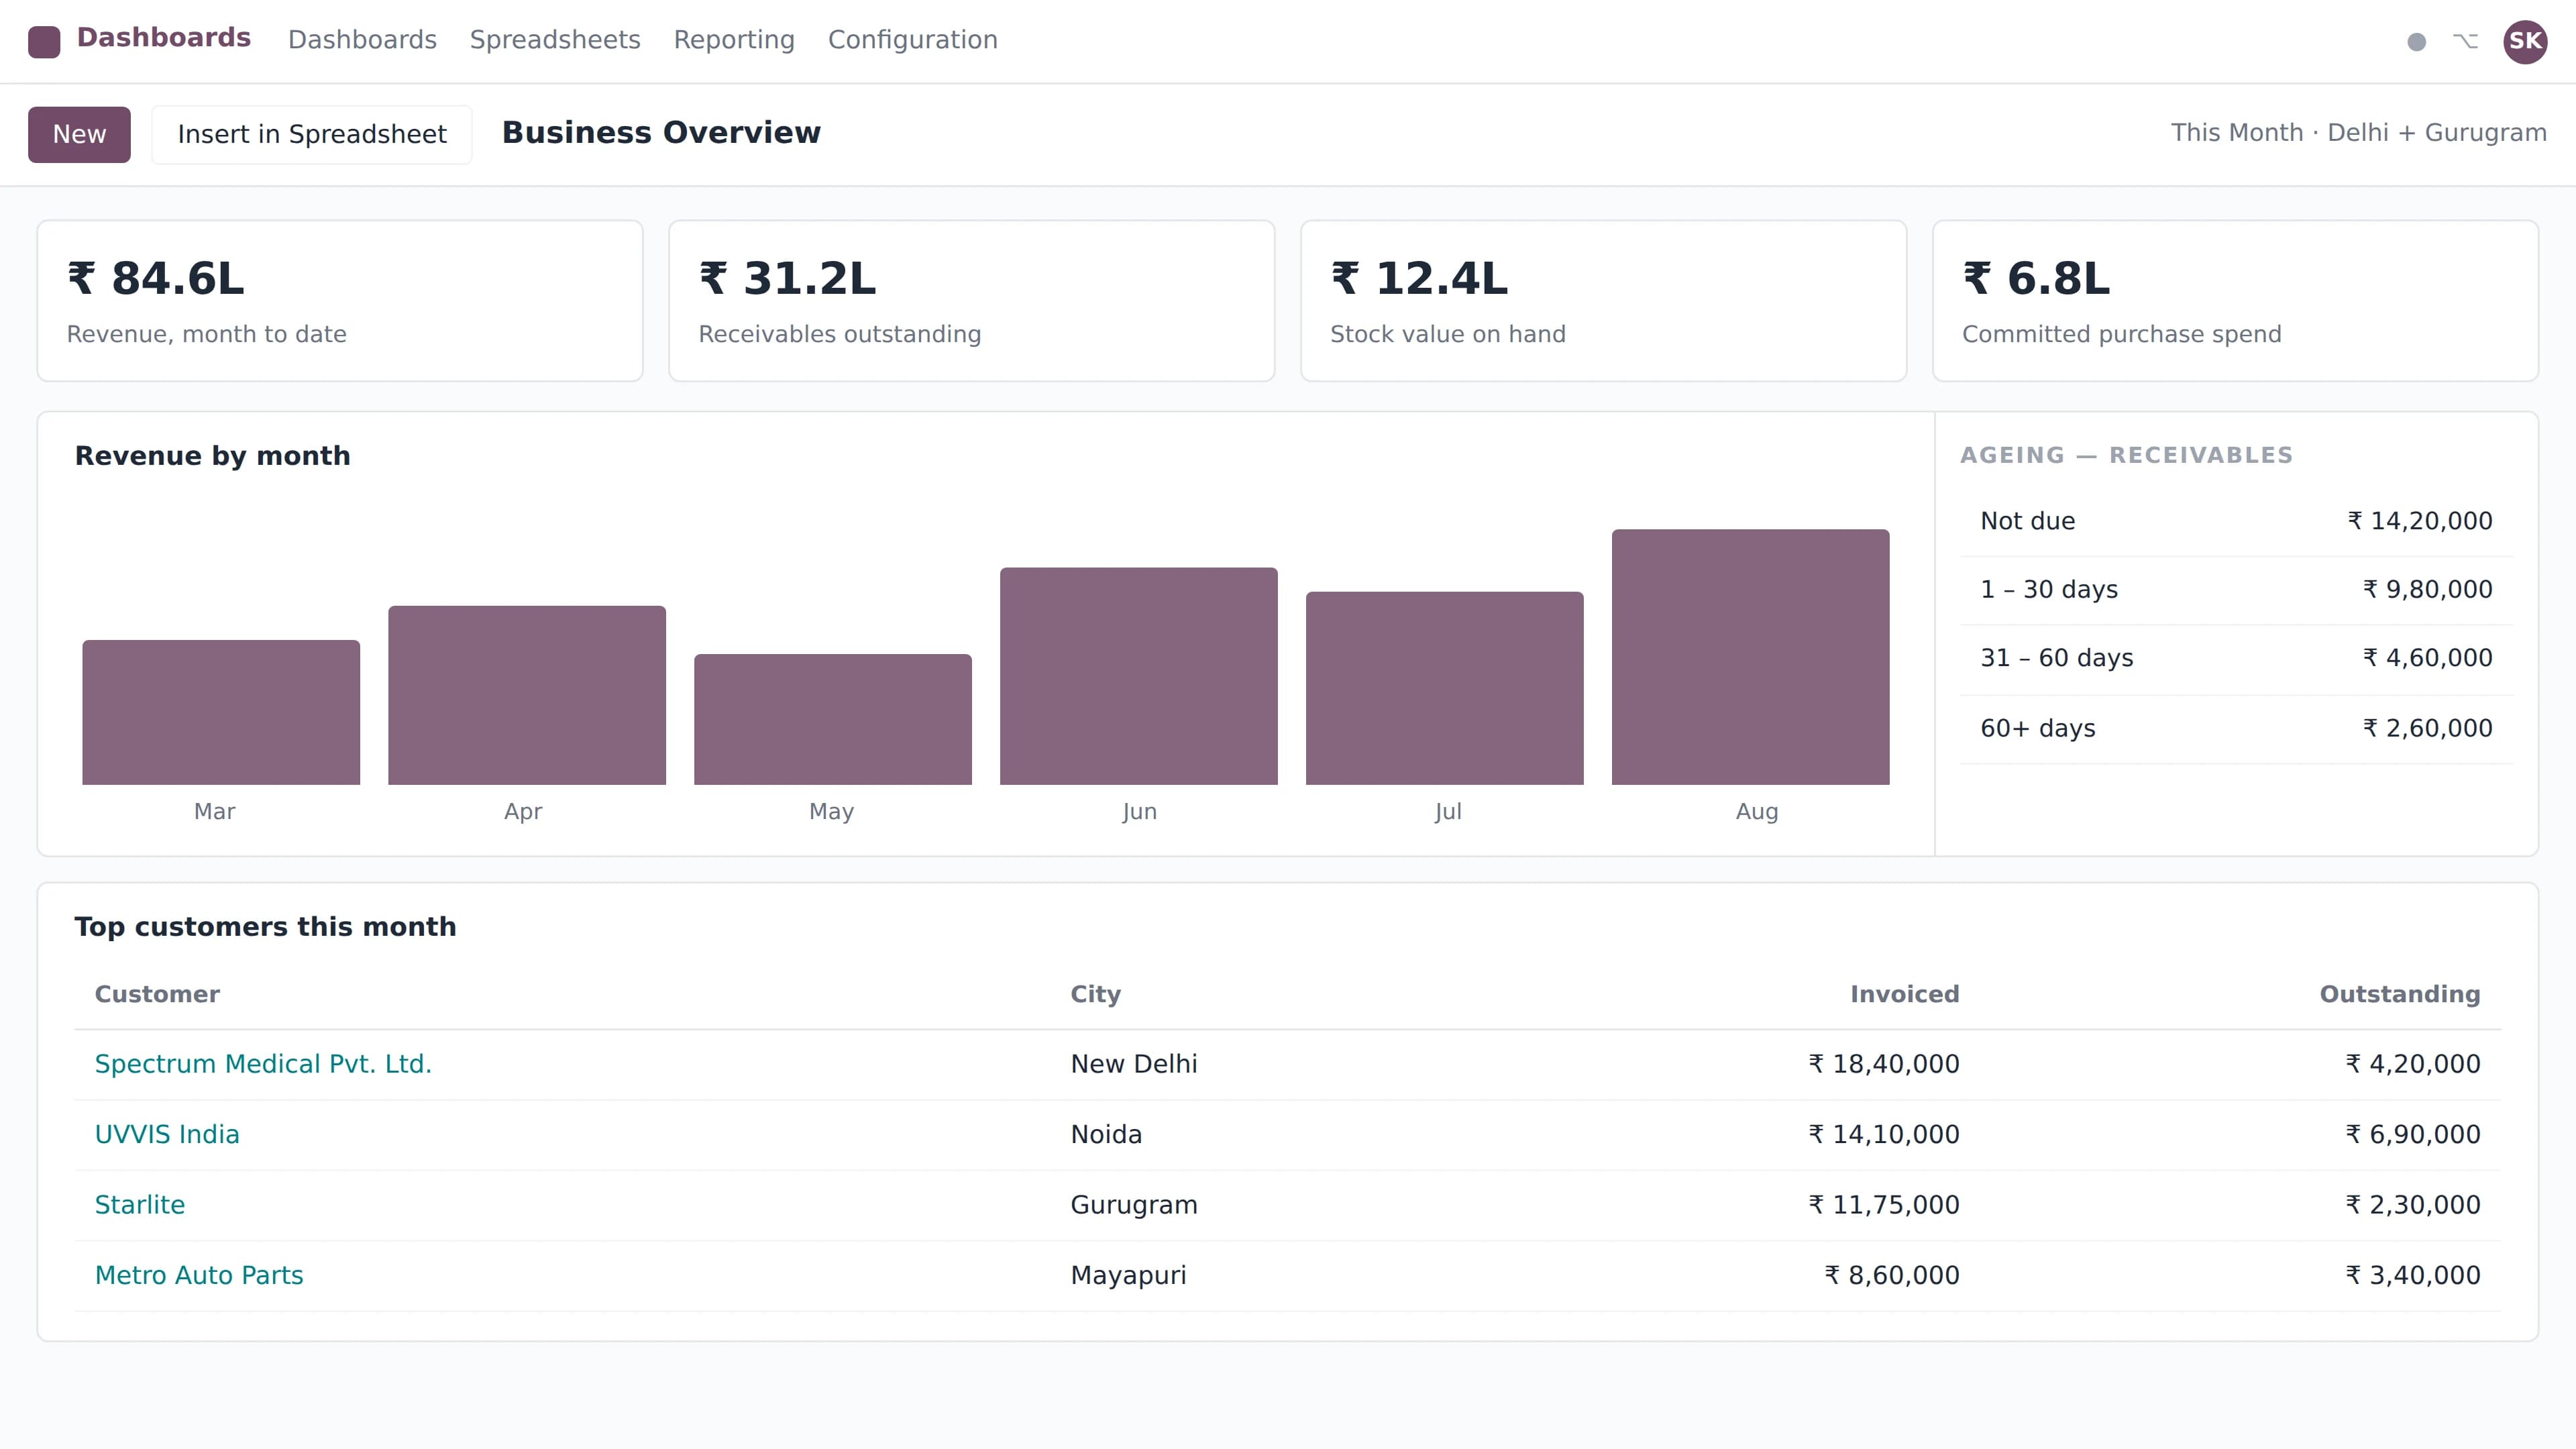Select the Committed purchase spend card
Screen dimensions: 2576x1449
pyautogui.click(x=2236, y=301)
